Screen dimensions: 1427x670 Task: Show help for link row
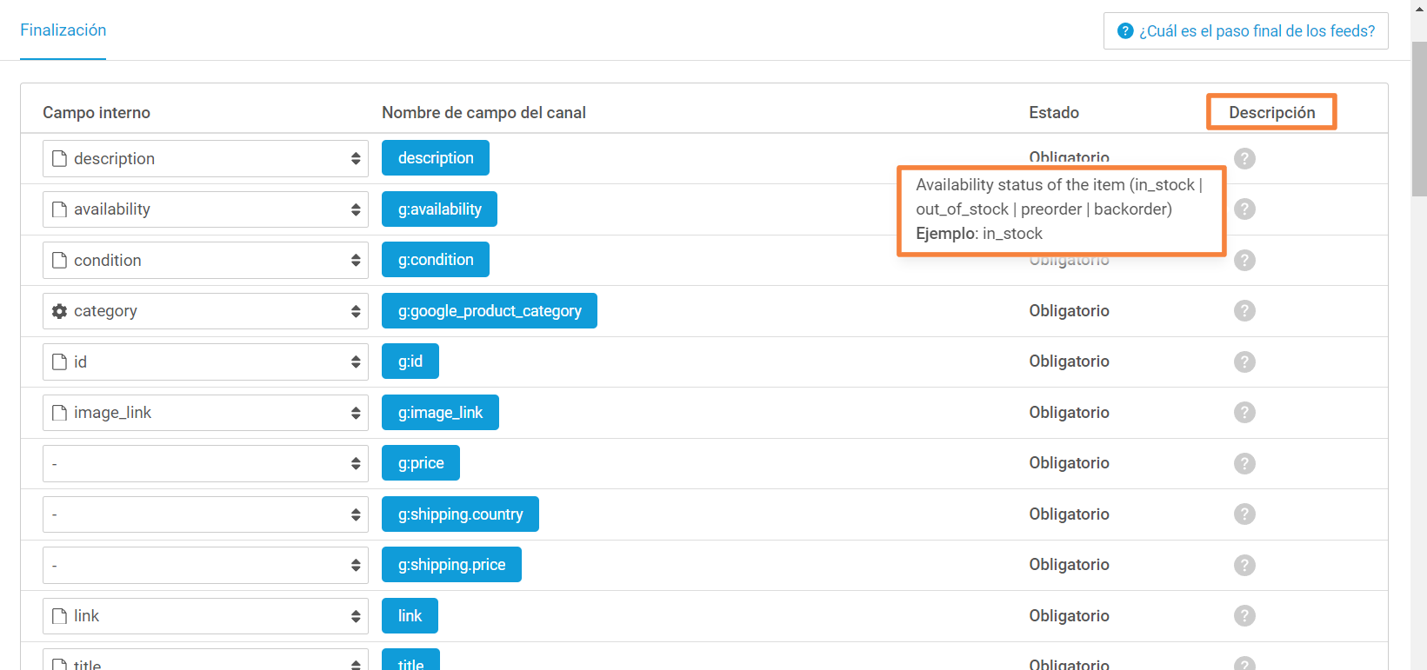tap(1244, 615)
